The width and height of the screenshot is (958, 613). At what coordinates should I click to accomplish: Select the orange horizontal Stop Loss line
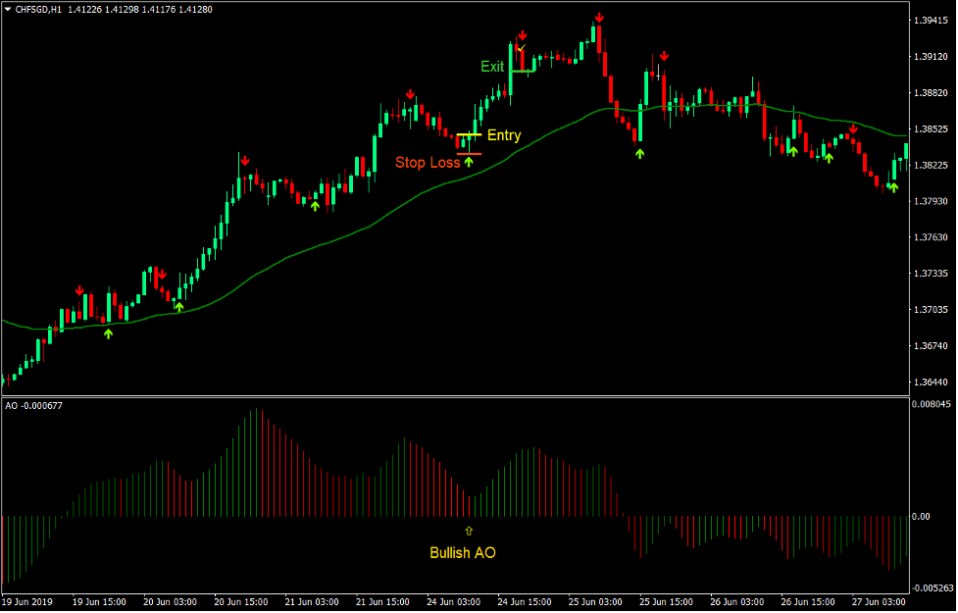469,153
